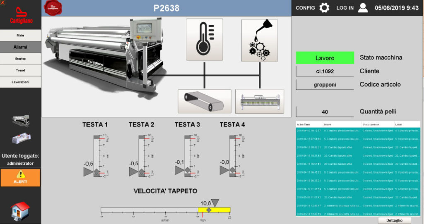Screen dimensions: 424x224
Task: Go to the Lavorazioni page
Action: tap(20, 82)
